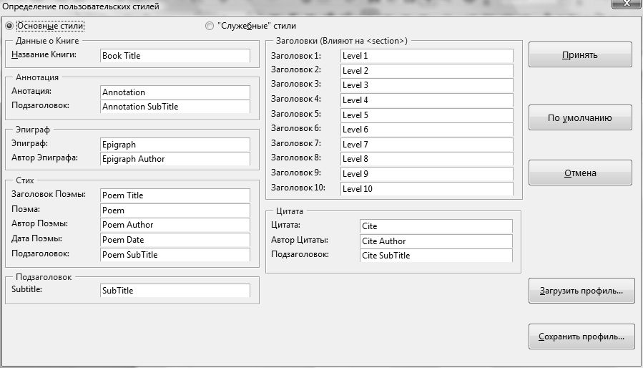Click the Epigraph Author input field

click(x=175, y=159)
